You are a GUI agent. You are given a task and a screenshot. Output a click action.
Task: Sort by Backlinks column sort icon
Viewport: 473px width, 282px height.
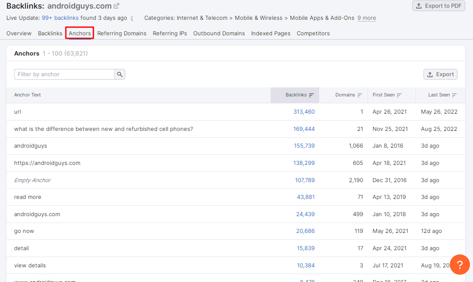click(311, 95)
